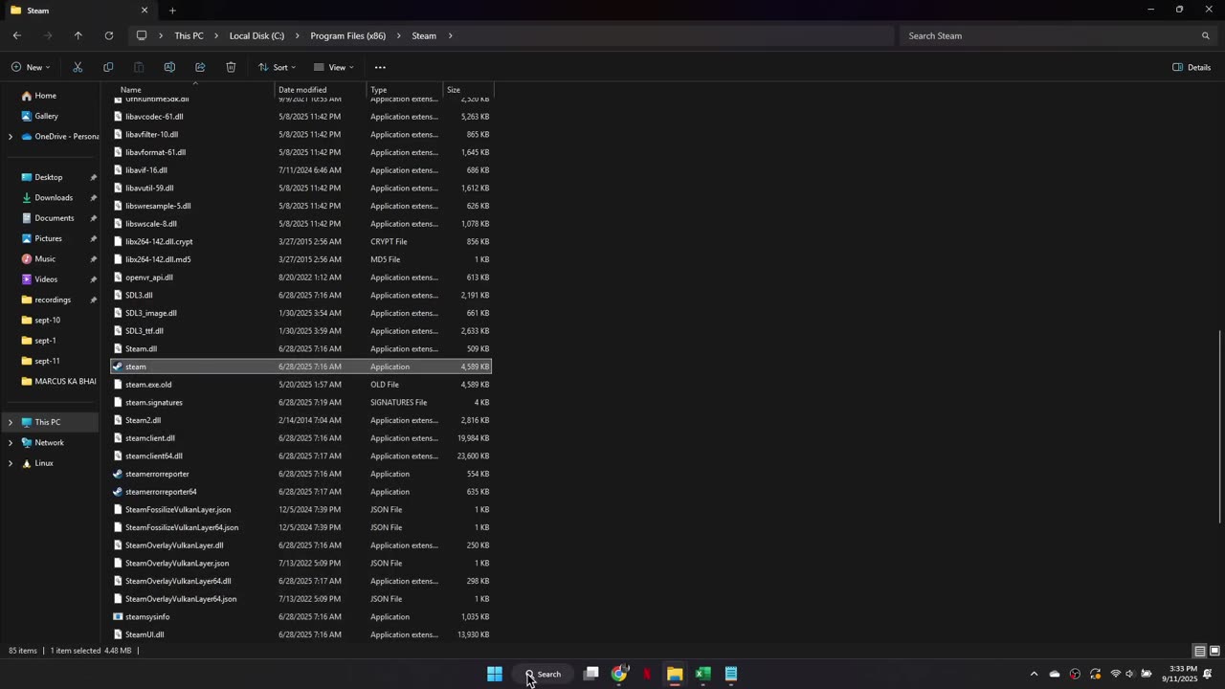
Task: Switch to large thumbnails view icon in status bar
Action: pyautogui.click(x=1214, y=651)
